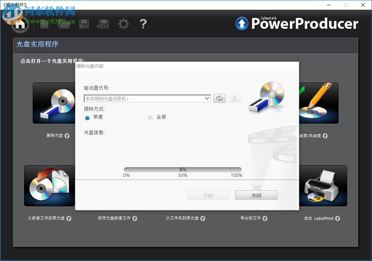
Task: Launch the LabelPrint printer thumbnail
Action: click(x=323, y=185)
